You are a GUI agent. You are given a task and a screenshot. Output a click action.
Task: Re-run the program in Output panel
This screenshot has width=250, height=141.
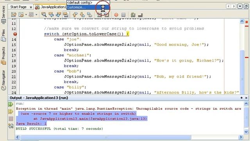click(x=11, y=104)
